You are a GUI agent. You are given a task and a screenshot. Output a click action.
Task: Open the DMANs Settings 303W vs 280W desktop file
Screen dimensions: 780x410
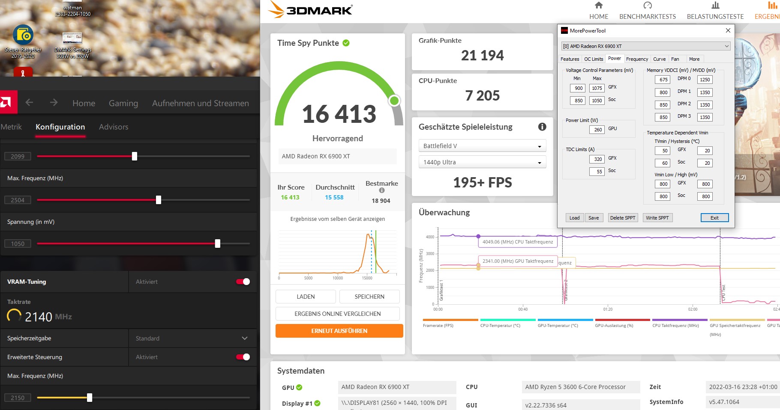(72, 45)
